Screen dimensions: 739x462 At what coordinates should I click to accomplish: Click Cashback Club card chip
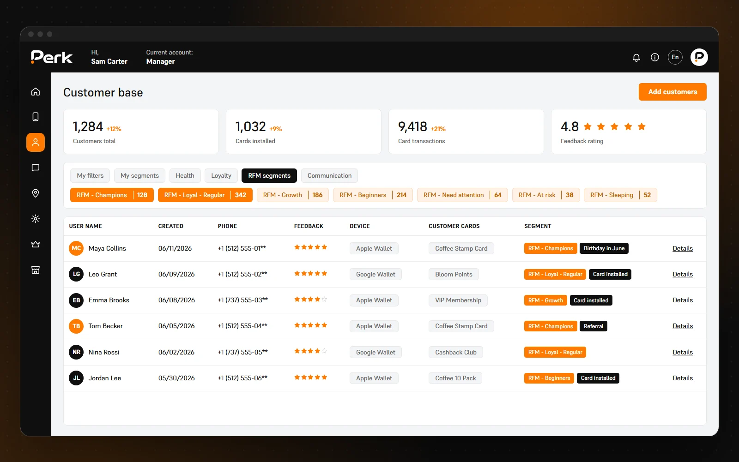pyautogui.click(x=456, y=352)
